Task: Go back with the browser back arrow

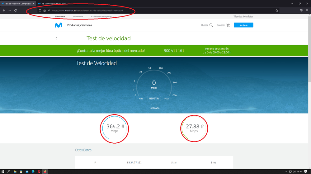Action: 4,11
